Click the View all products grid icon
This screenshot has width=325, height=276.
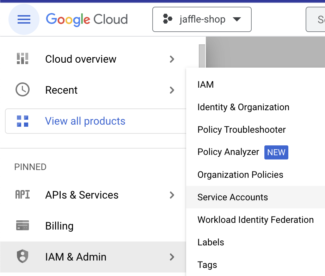(x=23, y=121)
